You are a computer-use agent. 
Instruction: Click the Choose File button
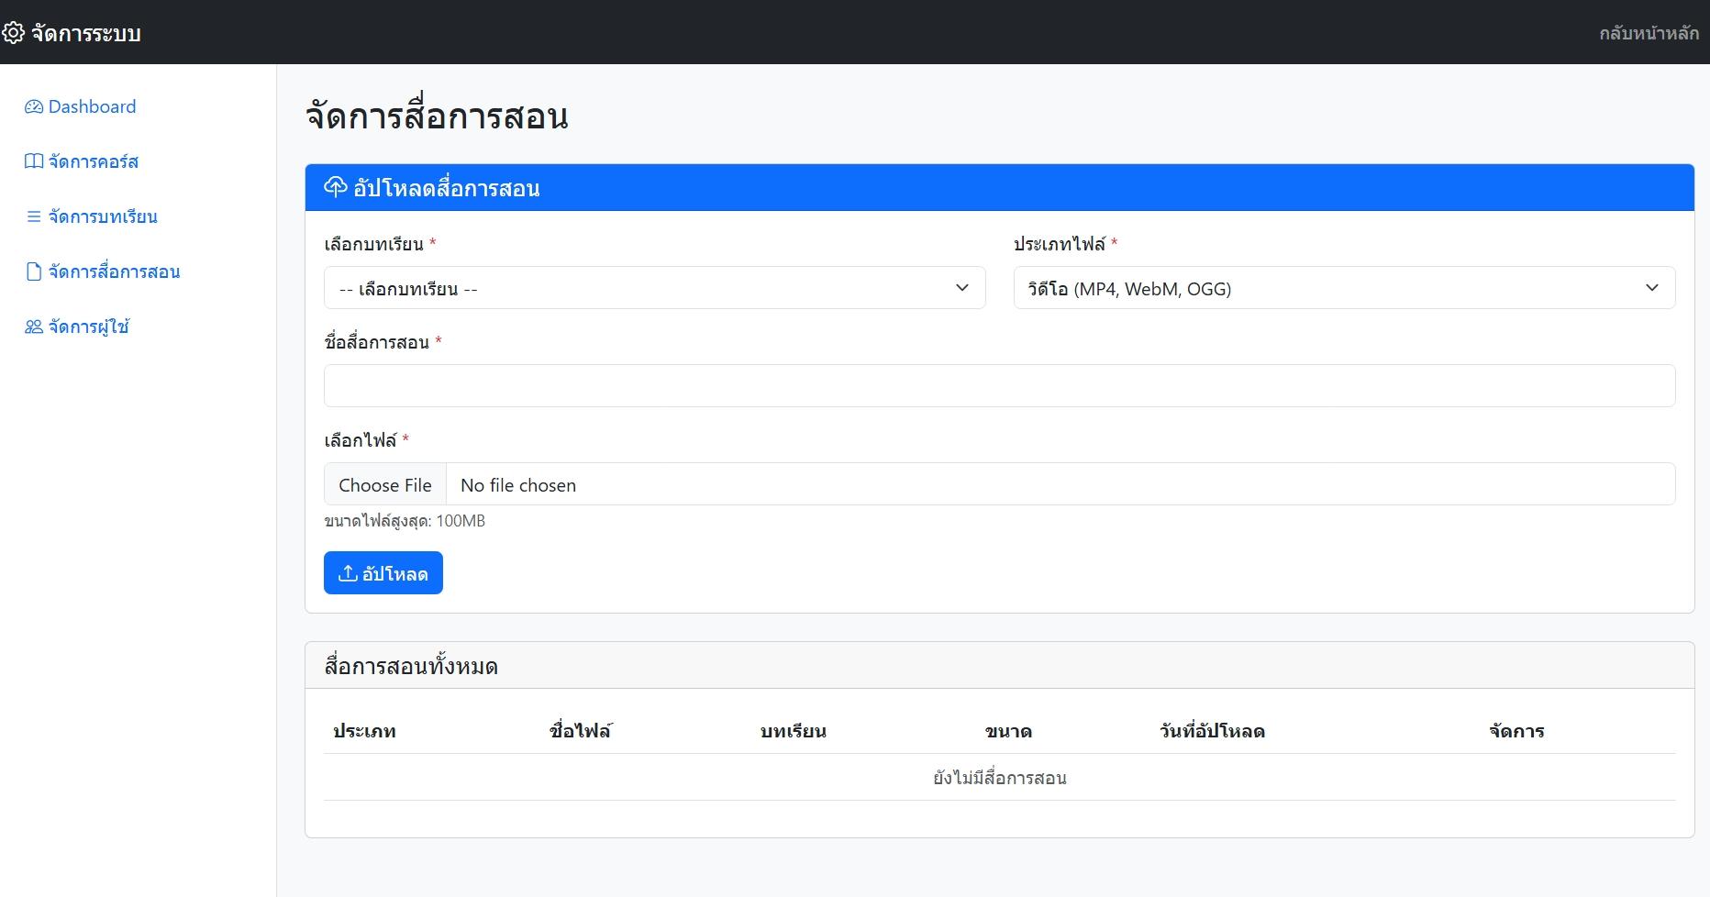click(385, 484)
